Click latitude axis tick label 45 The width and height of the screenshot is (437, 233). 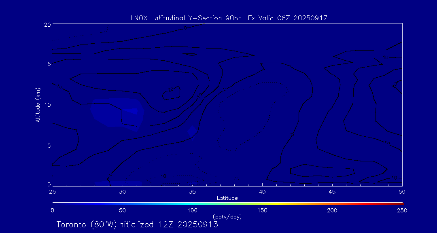coord(332,191)
